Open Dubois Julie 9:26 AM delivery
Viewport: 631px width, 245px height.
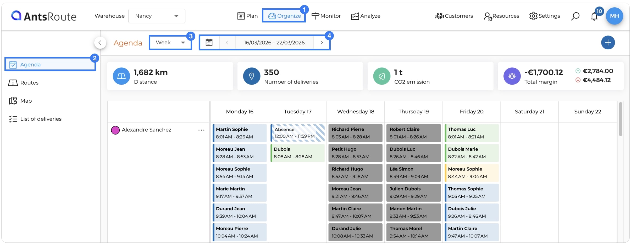point(472,213)
